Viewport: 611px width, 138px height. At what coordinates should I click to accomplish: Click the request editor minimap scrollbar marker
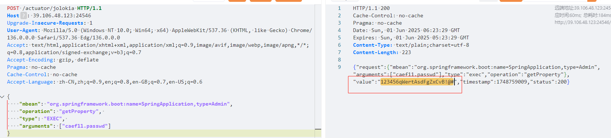point(318,129)
